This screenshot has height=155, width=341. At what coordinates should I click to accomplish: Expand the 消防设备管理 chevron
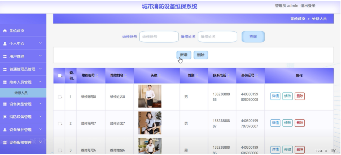click(x=41, y=116)
